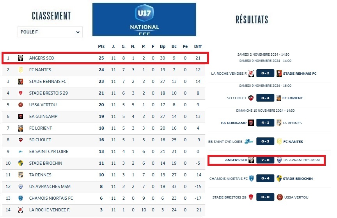Open Stade Brestois 29 0-0 match score
Screen dimensions: 337x218
click(x=265, y=197)
